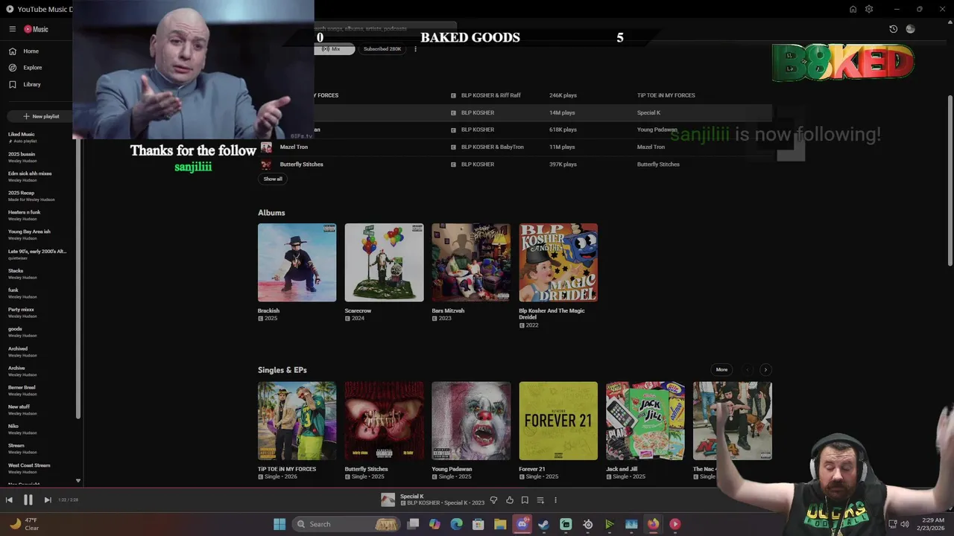Open the account avatar menu
Viewport: 954px width, 536px height.
[x=910, y=29]
